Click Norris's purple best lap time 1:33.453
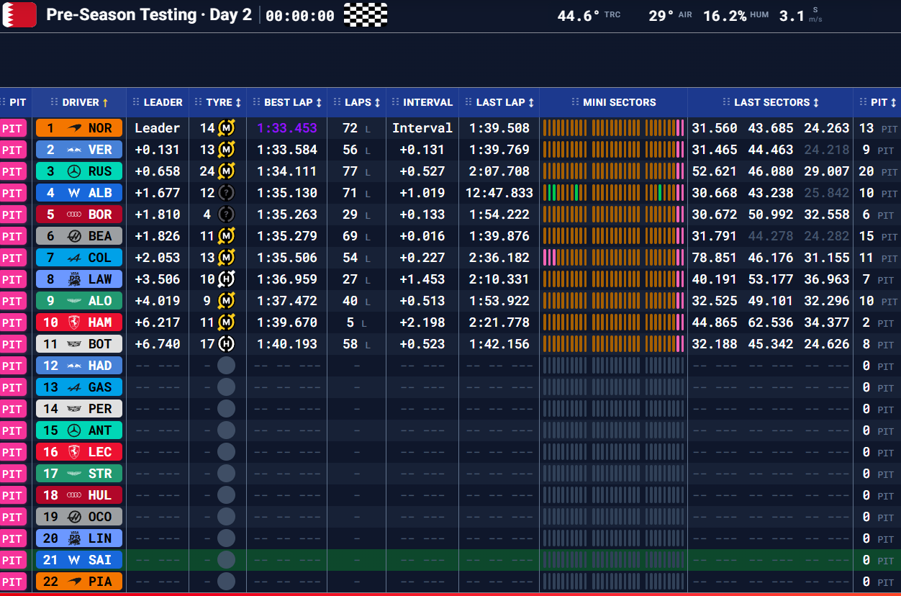Viewport: 901px width, 596px height. pos(287,128)
